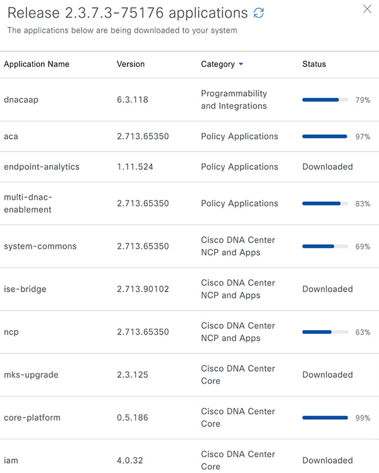Image resolution: width=379 pixels, height=473 pixels.
Task: Select the ise-bridge application name
Action: (25, 289)
